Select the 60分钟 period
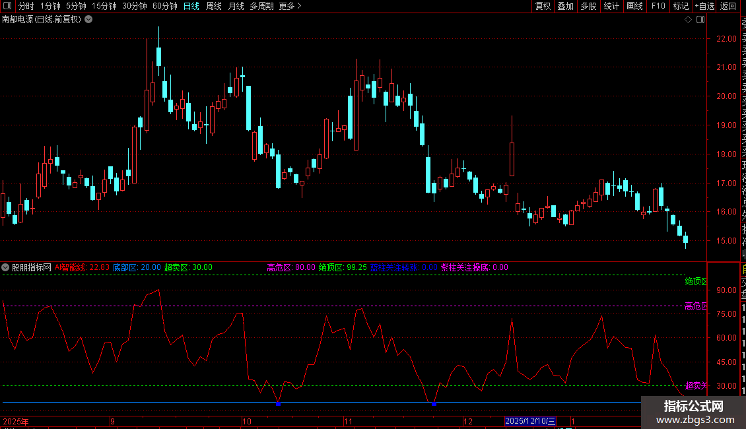The width and height of the screenshot is (746, 429). (x=165, y=6)
